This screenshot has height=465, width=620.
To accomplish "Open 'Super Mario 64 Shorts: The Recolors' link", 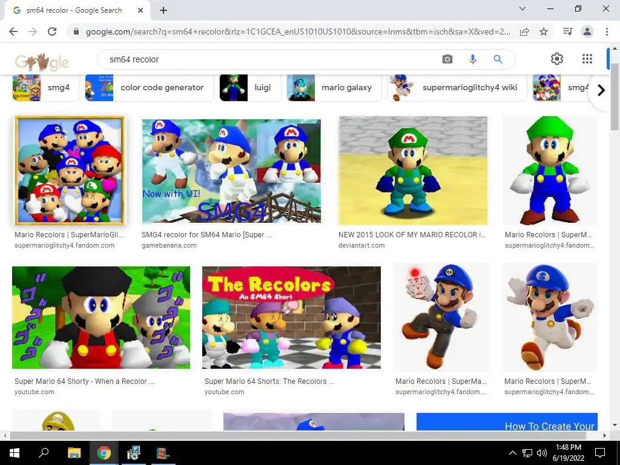I will [x=269, y=381].
